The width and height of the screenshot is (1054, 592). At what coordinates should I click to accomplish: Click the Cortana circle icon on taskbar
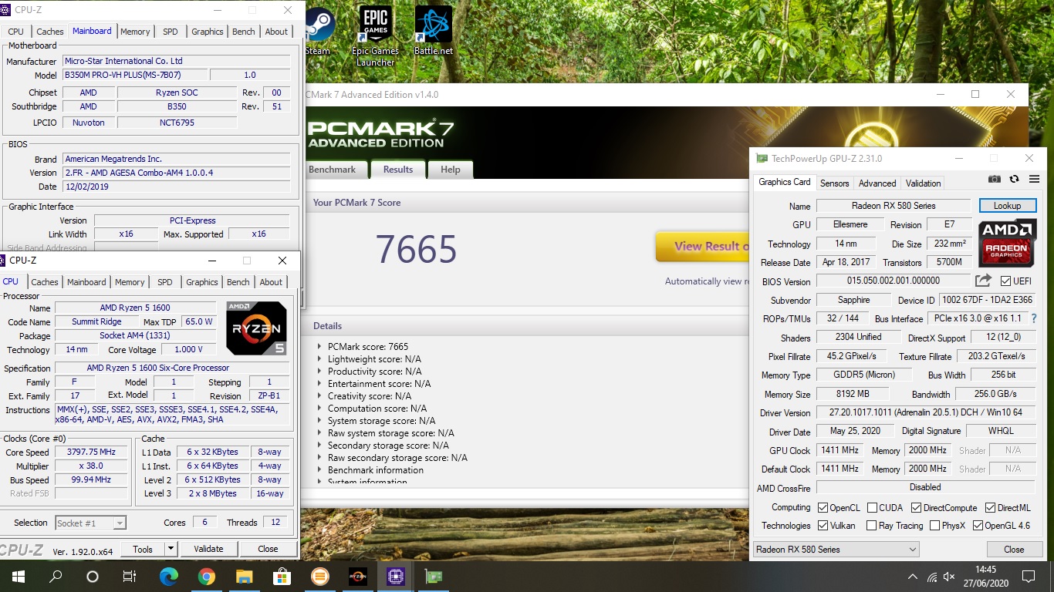click(93, 576)
